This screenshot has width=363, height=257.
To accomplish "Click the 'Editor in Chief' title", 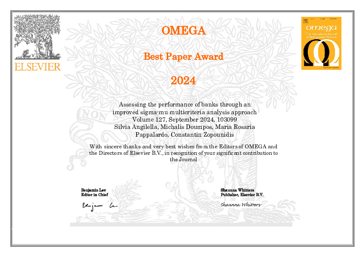I will (x=94, y=195).
